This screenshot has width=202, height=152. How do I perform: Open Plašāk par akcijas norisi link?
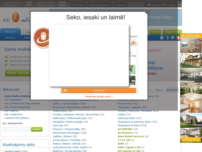[x=99, y=97]
